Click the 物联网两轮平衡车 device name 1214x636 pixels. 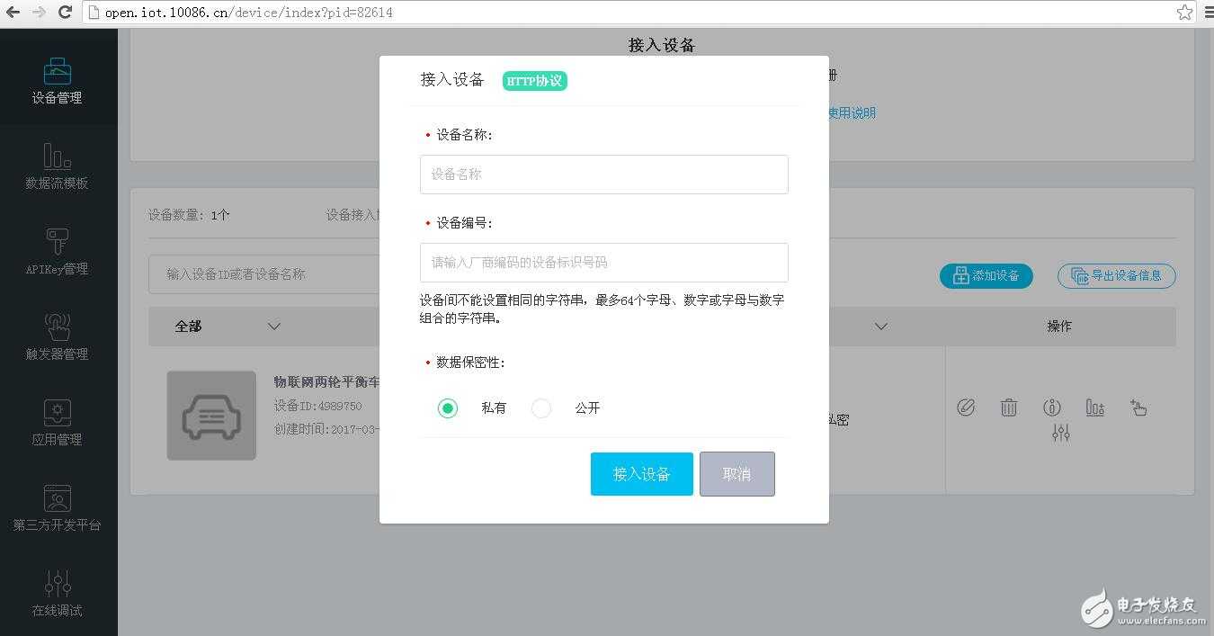click(x=326, y=381)
